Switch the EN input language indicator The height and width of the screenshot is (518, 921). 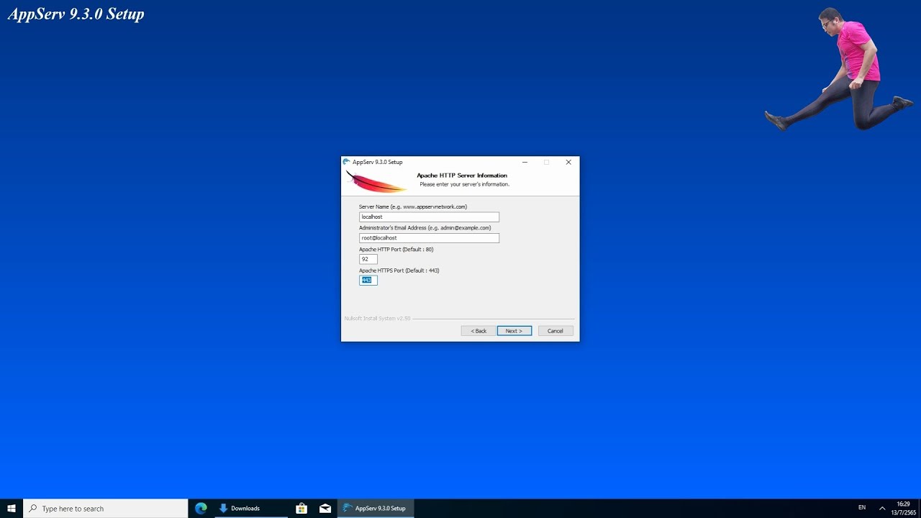pos(862,508)
